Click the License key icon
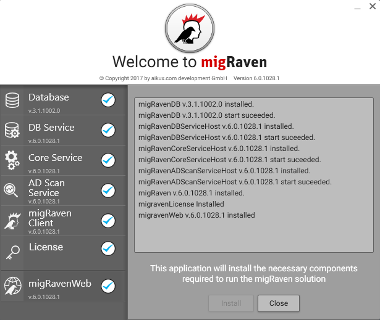380x320 pixels. (12, 253)
